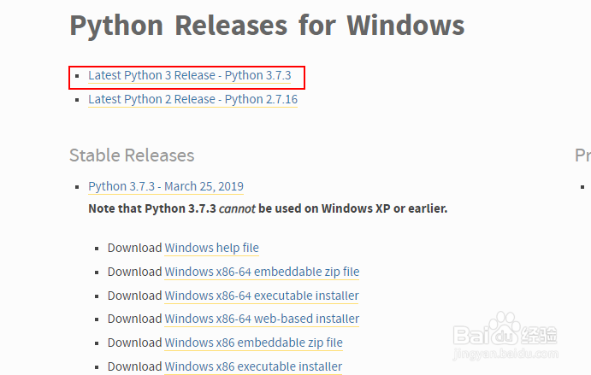This screenshot has width=591, height=375.
Task: Click bullet beside Python 3.7.3 March 25 entry
Action: click(x=75, y=186)
